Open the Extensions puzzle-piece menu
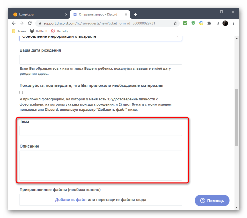This screenshot has height=218, width=247. pos(209,23)
